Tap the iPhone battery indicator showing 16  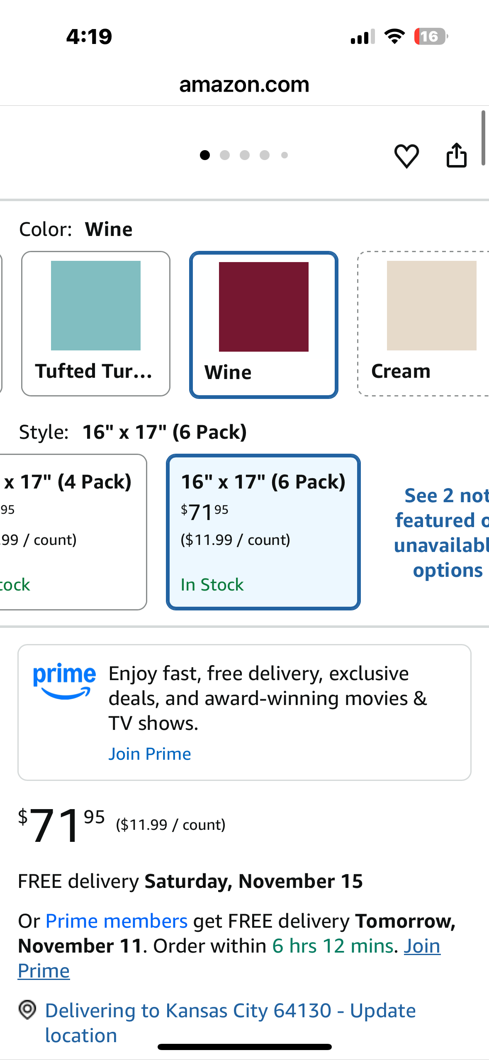431,36
